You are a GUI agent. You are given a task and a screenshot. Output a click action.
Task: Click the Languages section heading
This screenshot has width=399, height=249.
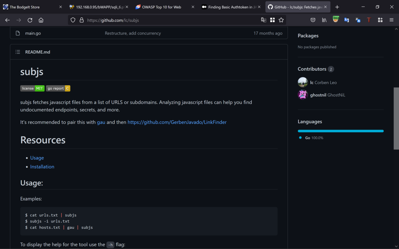pyautogui.click(x=310, y=122)
